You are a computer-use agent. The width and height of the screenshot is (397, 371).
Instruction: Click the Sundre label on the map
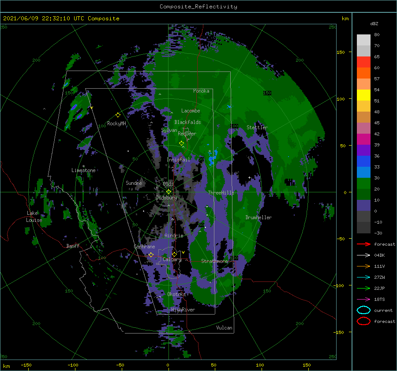(x=134, y=183)
